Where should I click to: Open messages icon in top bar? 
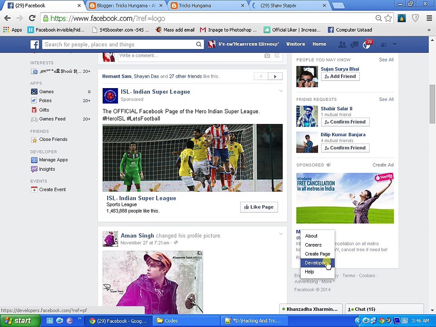coord(354,45)
